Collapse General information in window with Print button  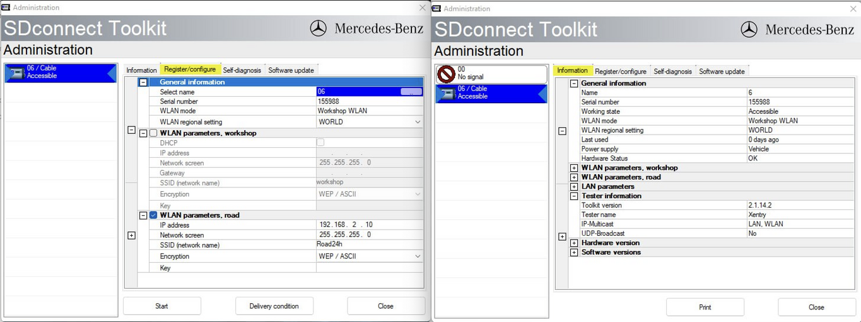coord(574,83)
